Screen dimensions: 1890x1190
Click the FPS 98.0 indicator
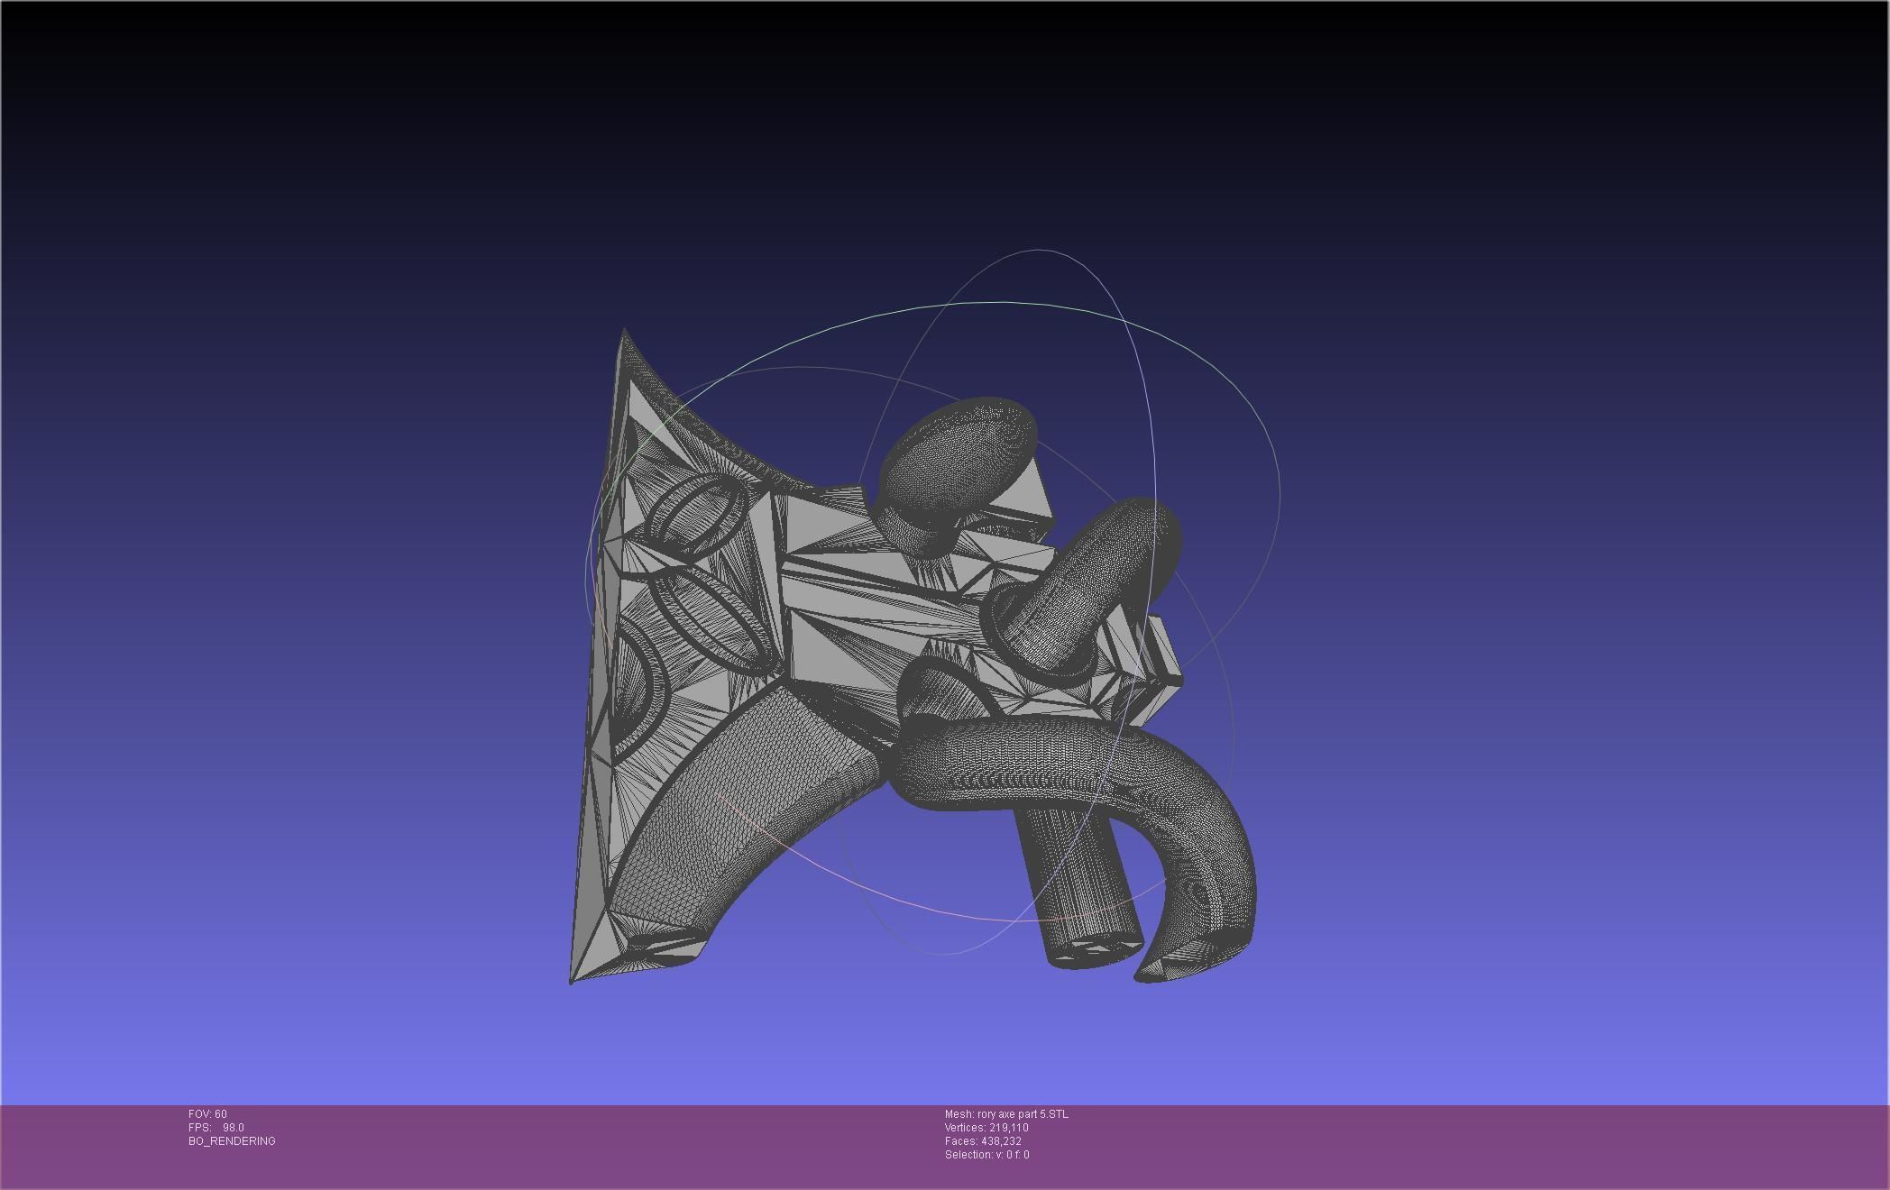[216, 1128]
